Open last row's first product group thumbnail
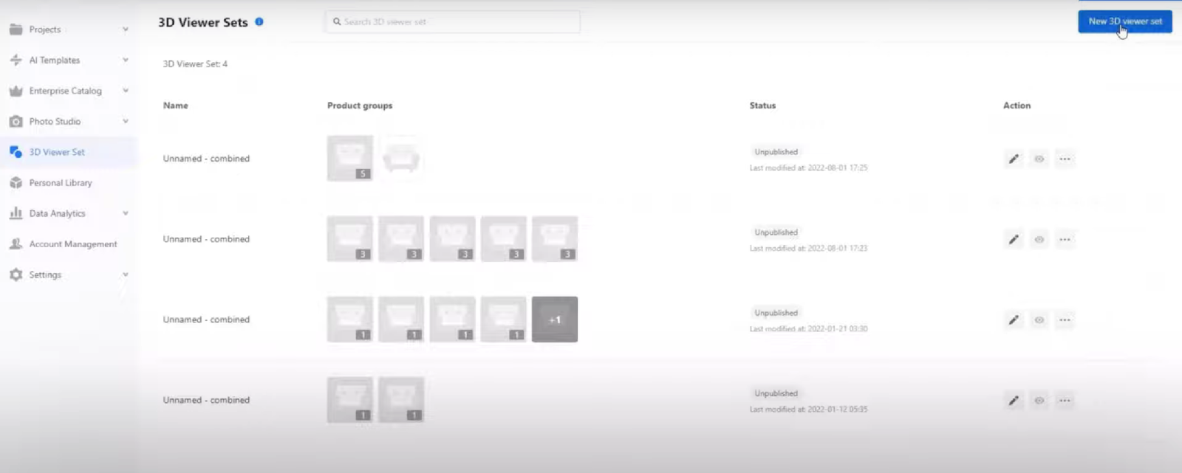 [350, 400]
